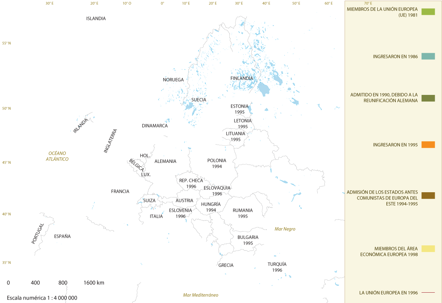Click the ISLANDIA label on the map

[96, 19]
